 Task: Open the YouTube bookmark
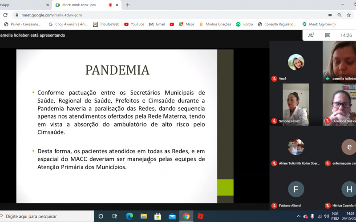[134, 24]
